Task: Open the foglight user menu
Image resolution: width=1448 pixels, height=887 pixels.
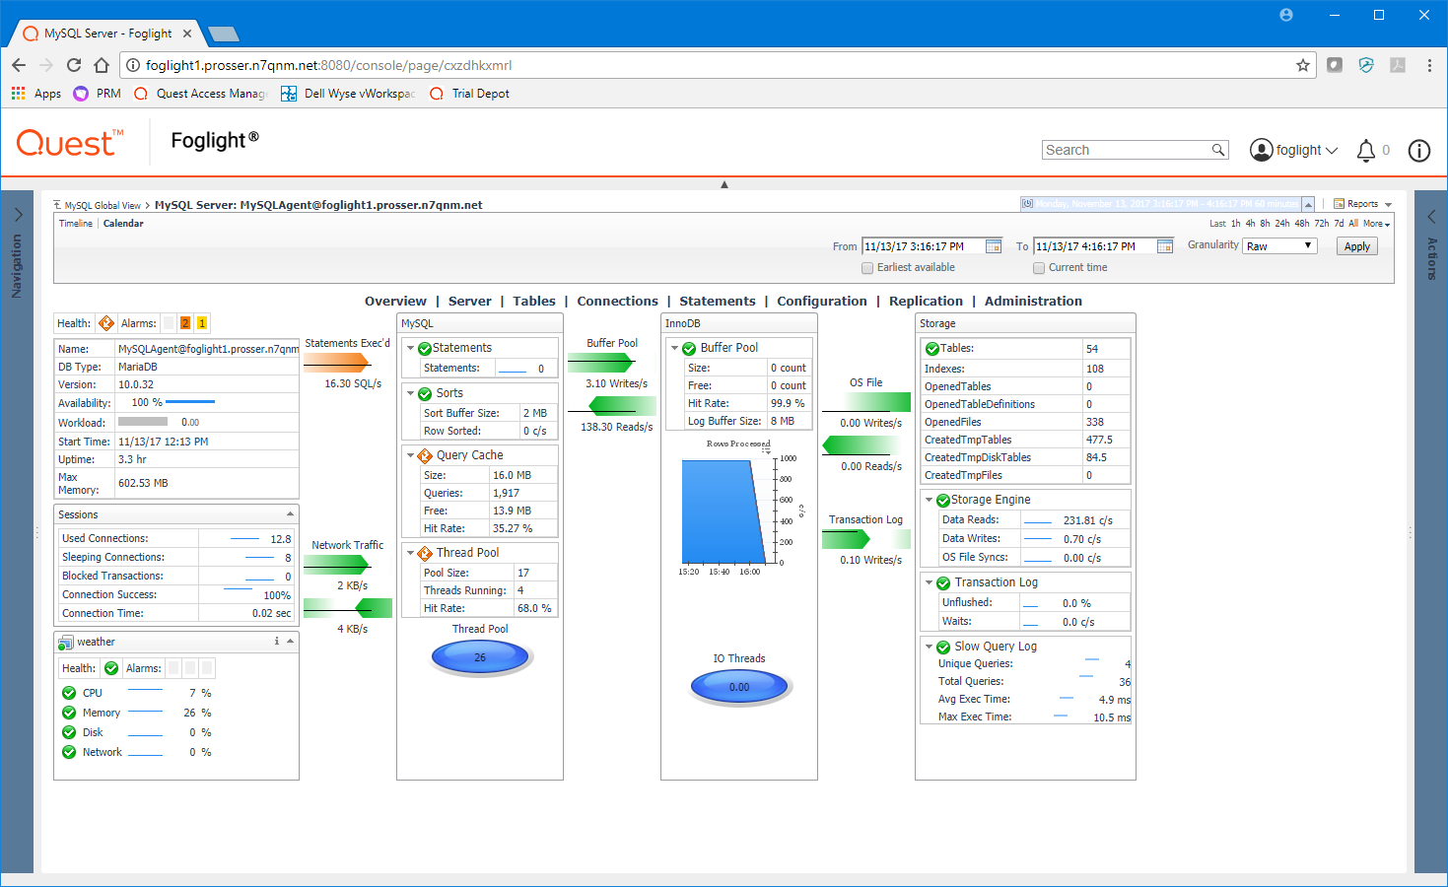Action: tap(1293, 150)
